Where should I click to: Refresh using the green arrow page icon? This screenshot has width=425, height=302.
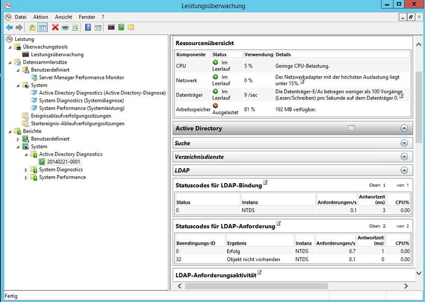pyautogui.click(x=75, y=28)
